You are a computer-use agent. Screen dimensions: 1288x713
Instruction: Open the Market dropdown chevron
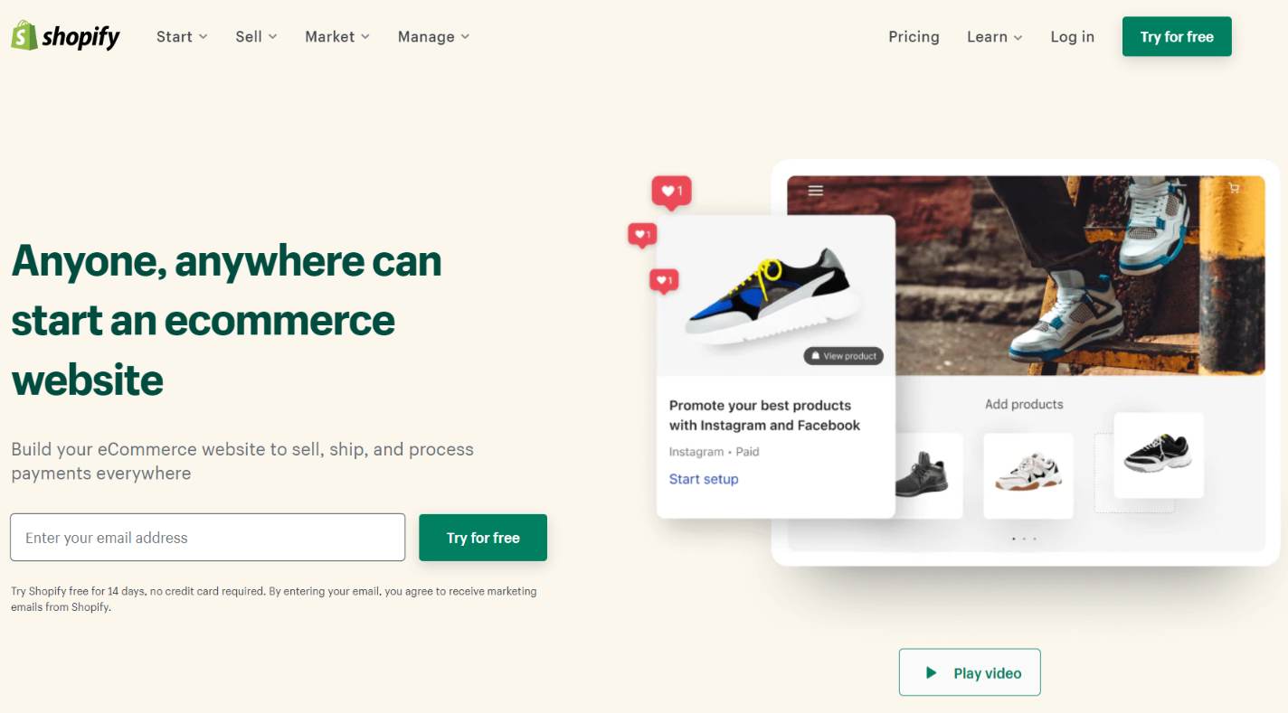coord(365,36)
